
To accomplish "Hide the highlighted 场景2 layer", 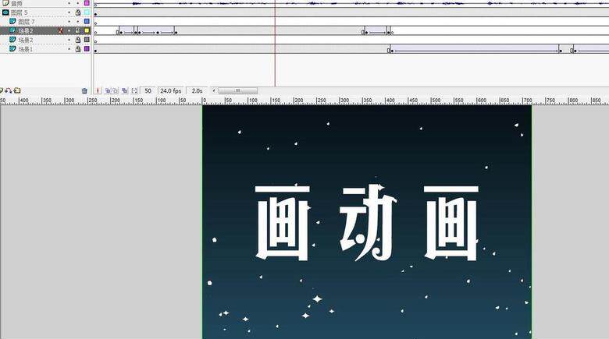I will 69,30.
